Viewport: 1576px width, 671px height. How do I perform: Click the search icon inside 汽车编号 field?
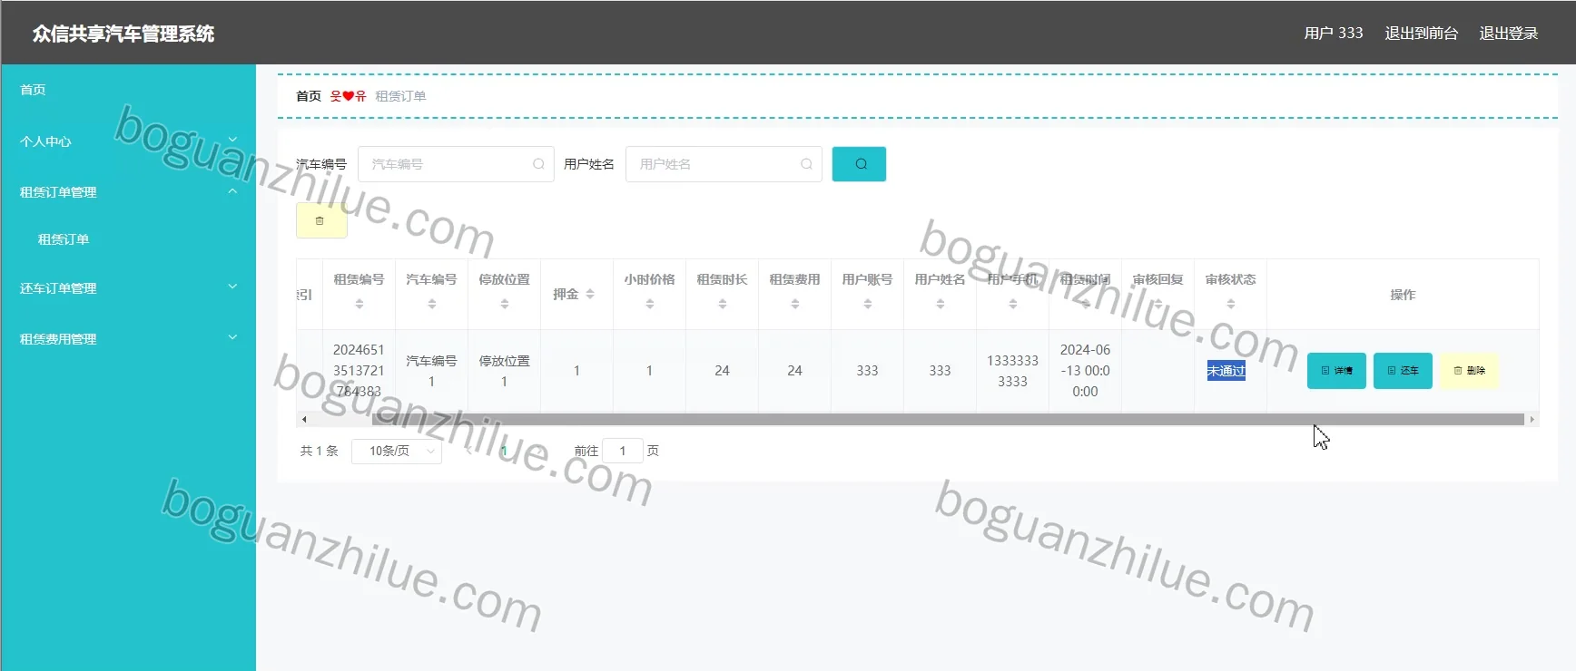(538, 164)
